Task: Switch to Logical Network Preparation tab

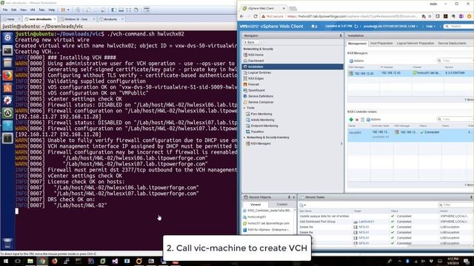Action: [415, 44]
